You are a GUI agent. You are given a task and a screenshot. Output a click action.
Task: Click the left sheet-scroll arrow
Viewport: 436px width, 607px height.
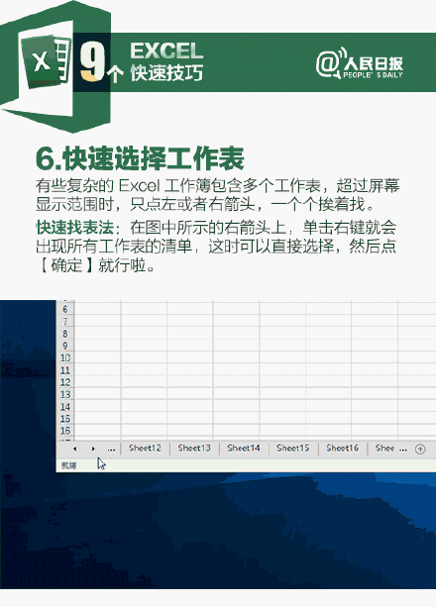point(74,449)
